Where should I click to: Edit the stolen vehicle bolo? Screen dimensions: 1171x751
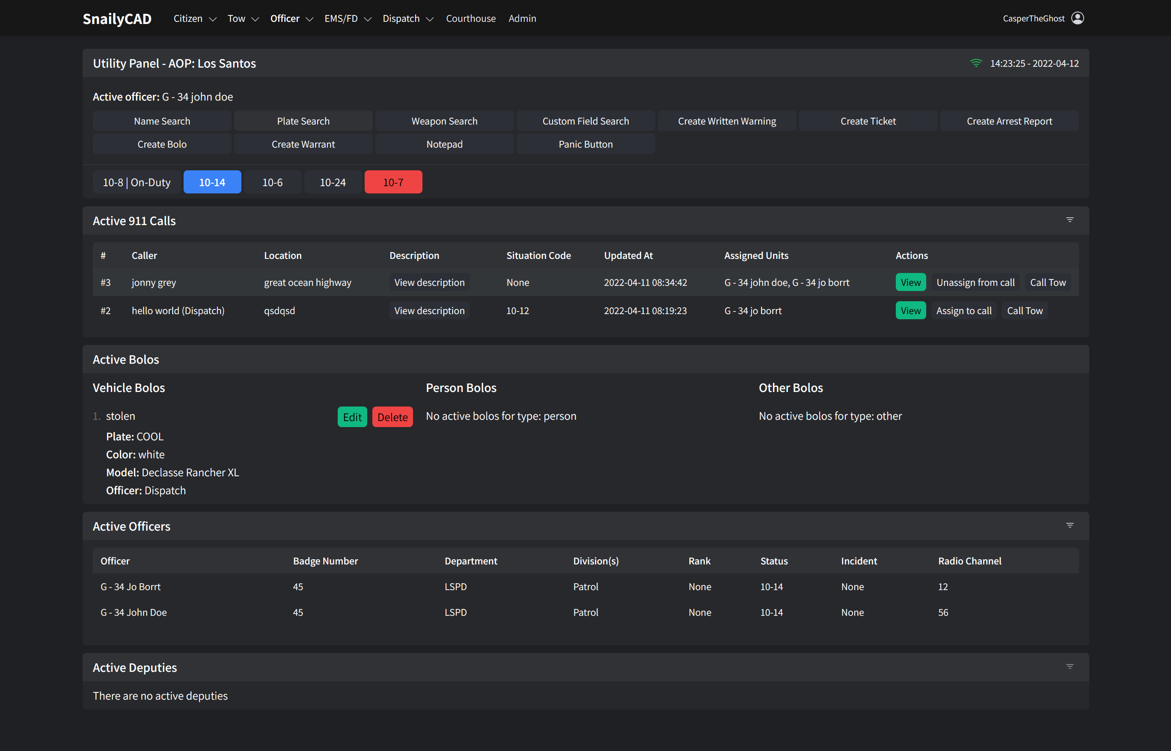click(x=352, y=416)
